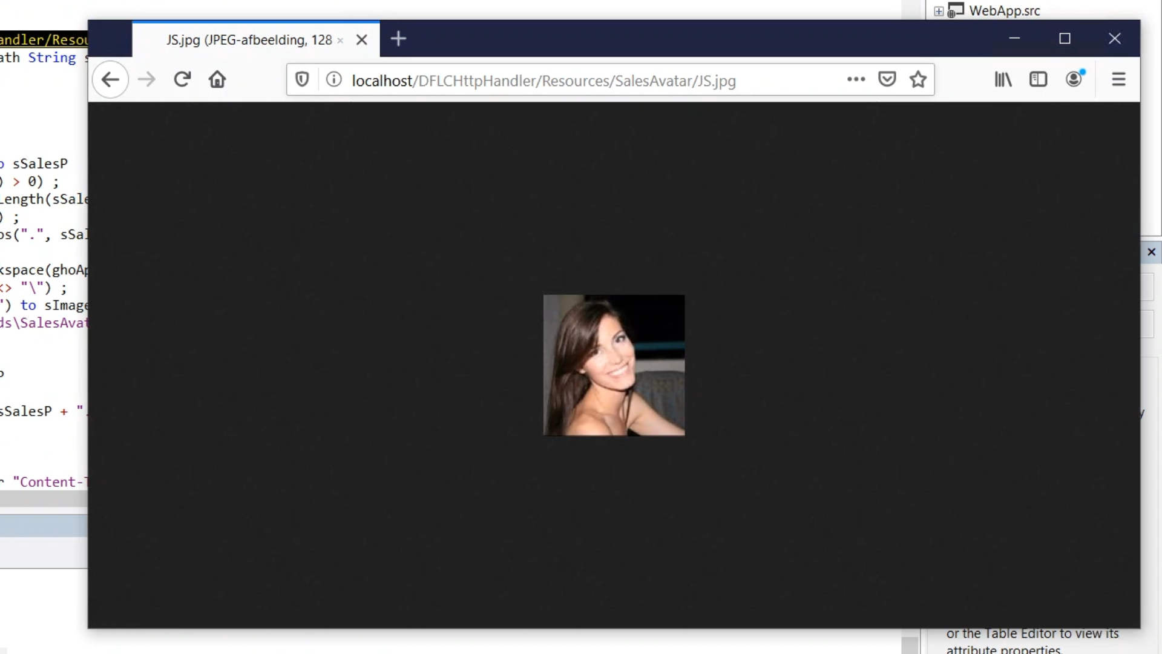
Task: Show site information icon
Action: [x=333, y=79]
